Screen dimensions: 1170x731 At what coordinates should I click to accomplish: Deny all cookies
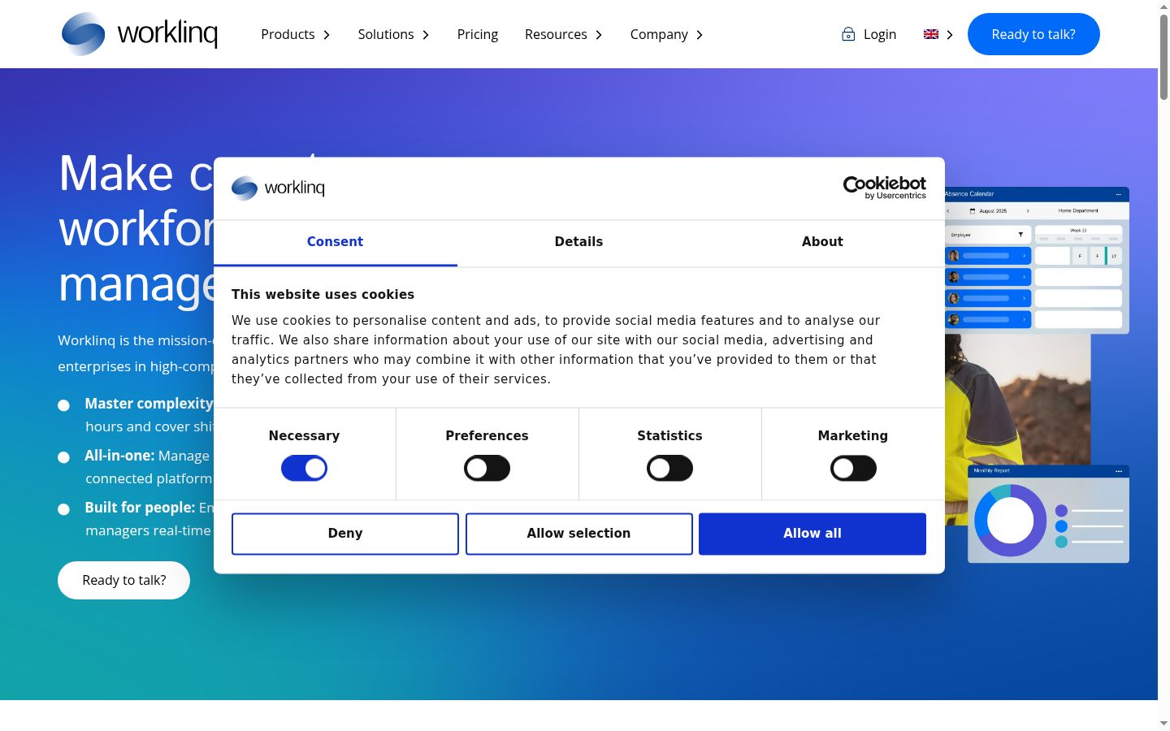tap(345, 534)
